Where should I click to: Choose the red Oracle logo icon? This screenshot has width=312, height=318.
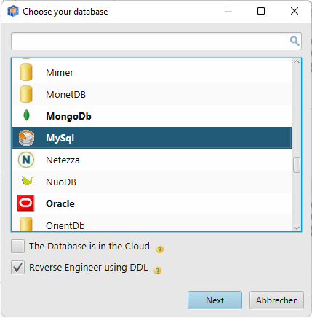click(x=26, y=203)
